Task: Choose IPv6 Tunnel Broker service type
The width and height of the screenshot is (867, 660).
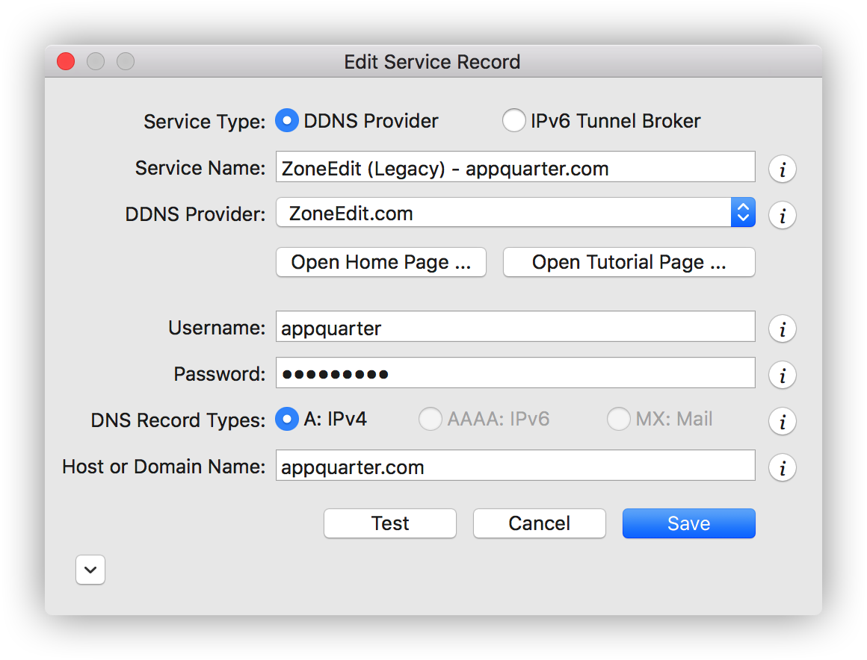Action: (x=513, y=121)
